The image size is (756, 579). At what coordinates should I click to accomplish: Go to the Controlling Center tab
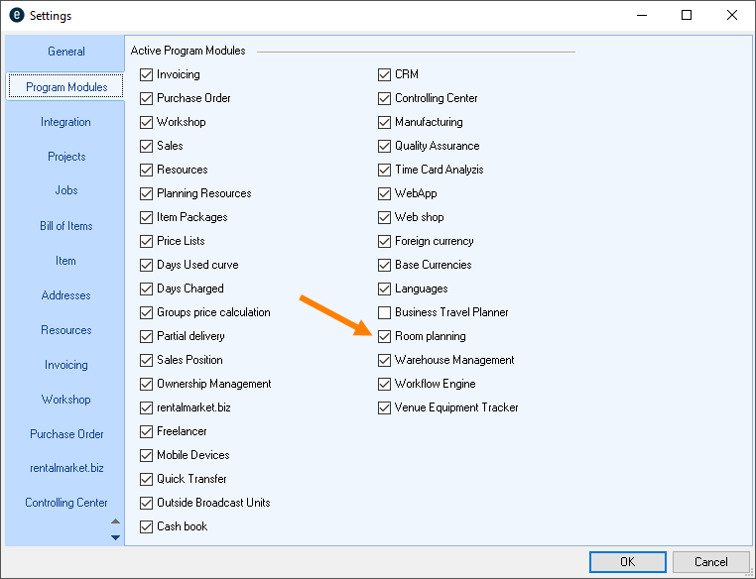[x=65, y=503]
